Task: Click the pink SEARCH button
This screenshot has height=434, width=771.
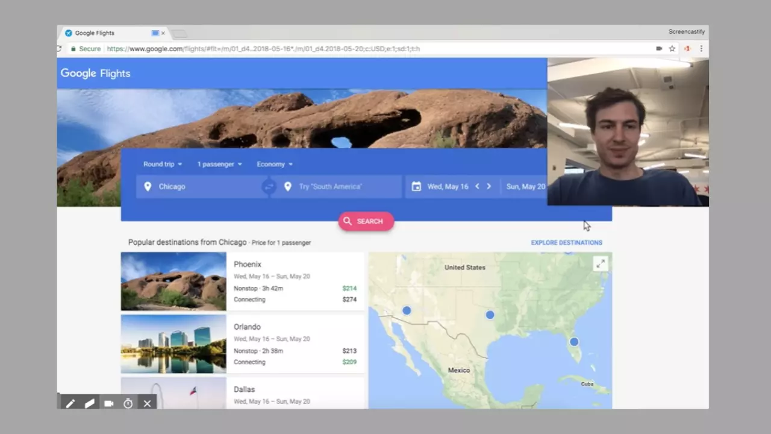Action: (366, 221)
